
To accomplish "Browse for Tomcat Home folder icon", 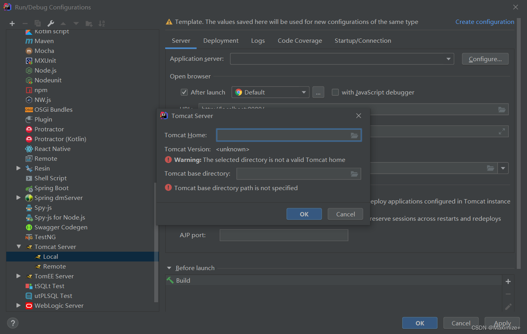I will pos(354,135).
